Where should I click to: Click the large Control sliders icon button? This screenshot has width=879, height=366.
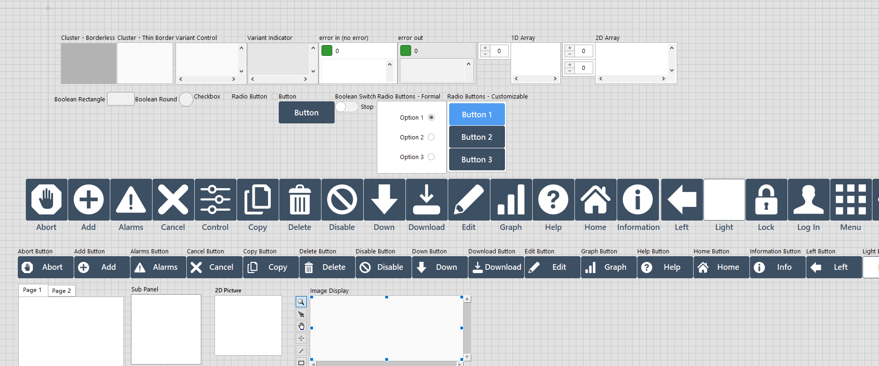click(215, 199)
